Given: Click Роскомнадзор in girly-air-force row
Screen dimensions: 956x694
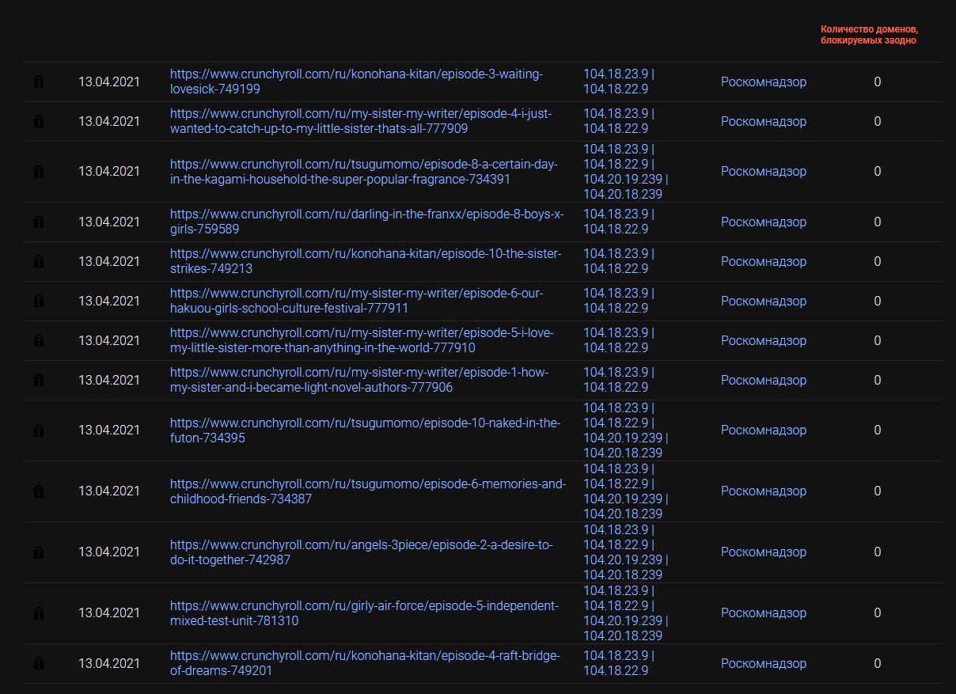Looking at the screenshot, I should [764, 612].
